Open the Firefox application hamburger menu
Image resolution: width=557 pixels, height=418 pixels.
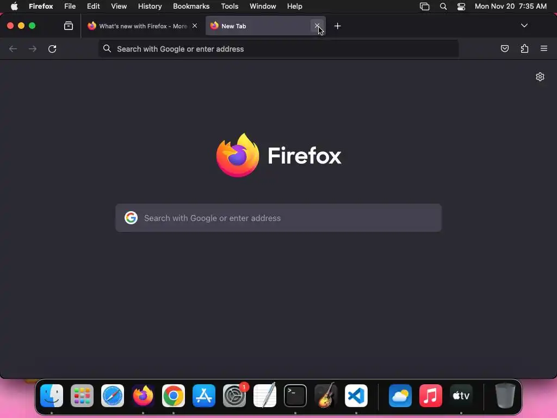[x=544, y=48]
